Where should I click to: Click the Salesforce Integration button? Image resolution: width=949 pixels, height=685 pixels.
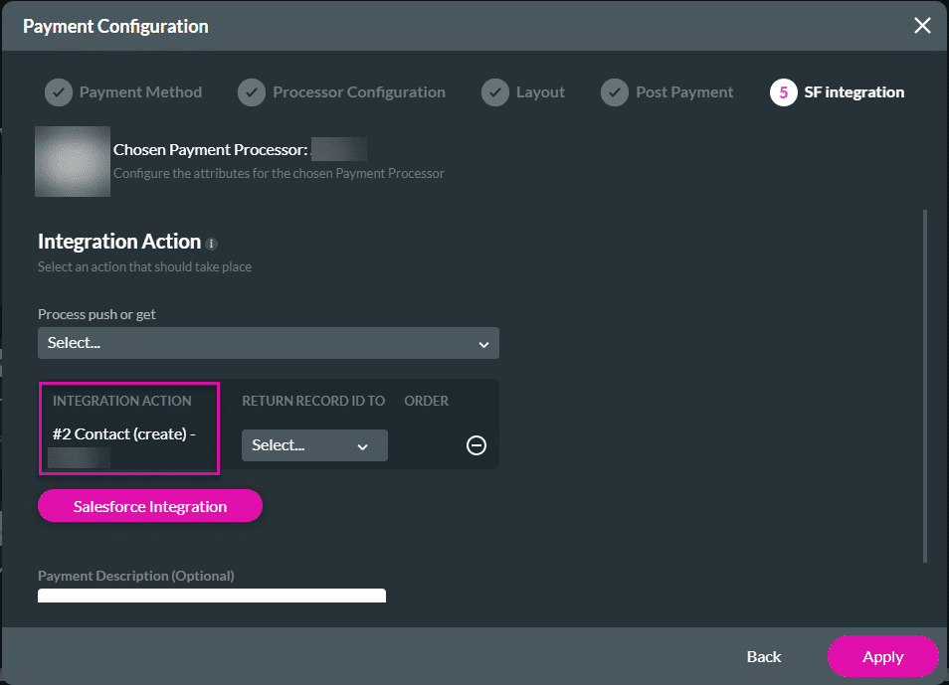point(150,506)
